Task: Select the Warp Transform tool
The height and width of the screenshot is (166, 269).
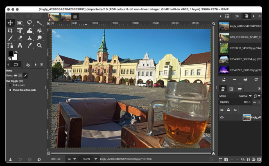Action: [29, 31]
